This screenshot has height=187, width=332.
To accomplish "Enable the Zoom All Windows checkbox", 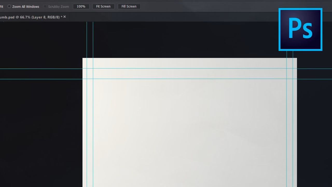I will click(9, 6).
